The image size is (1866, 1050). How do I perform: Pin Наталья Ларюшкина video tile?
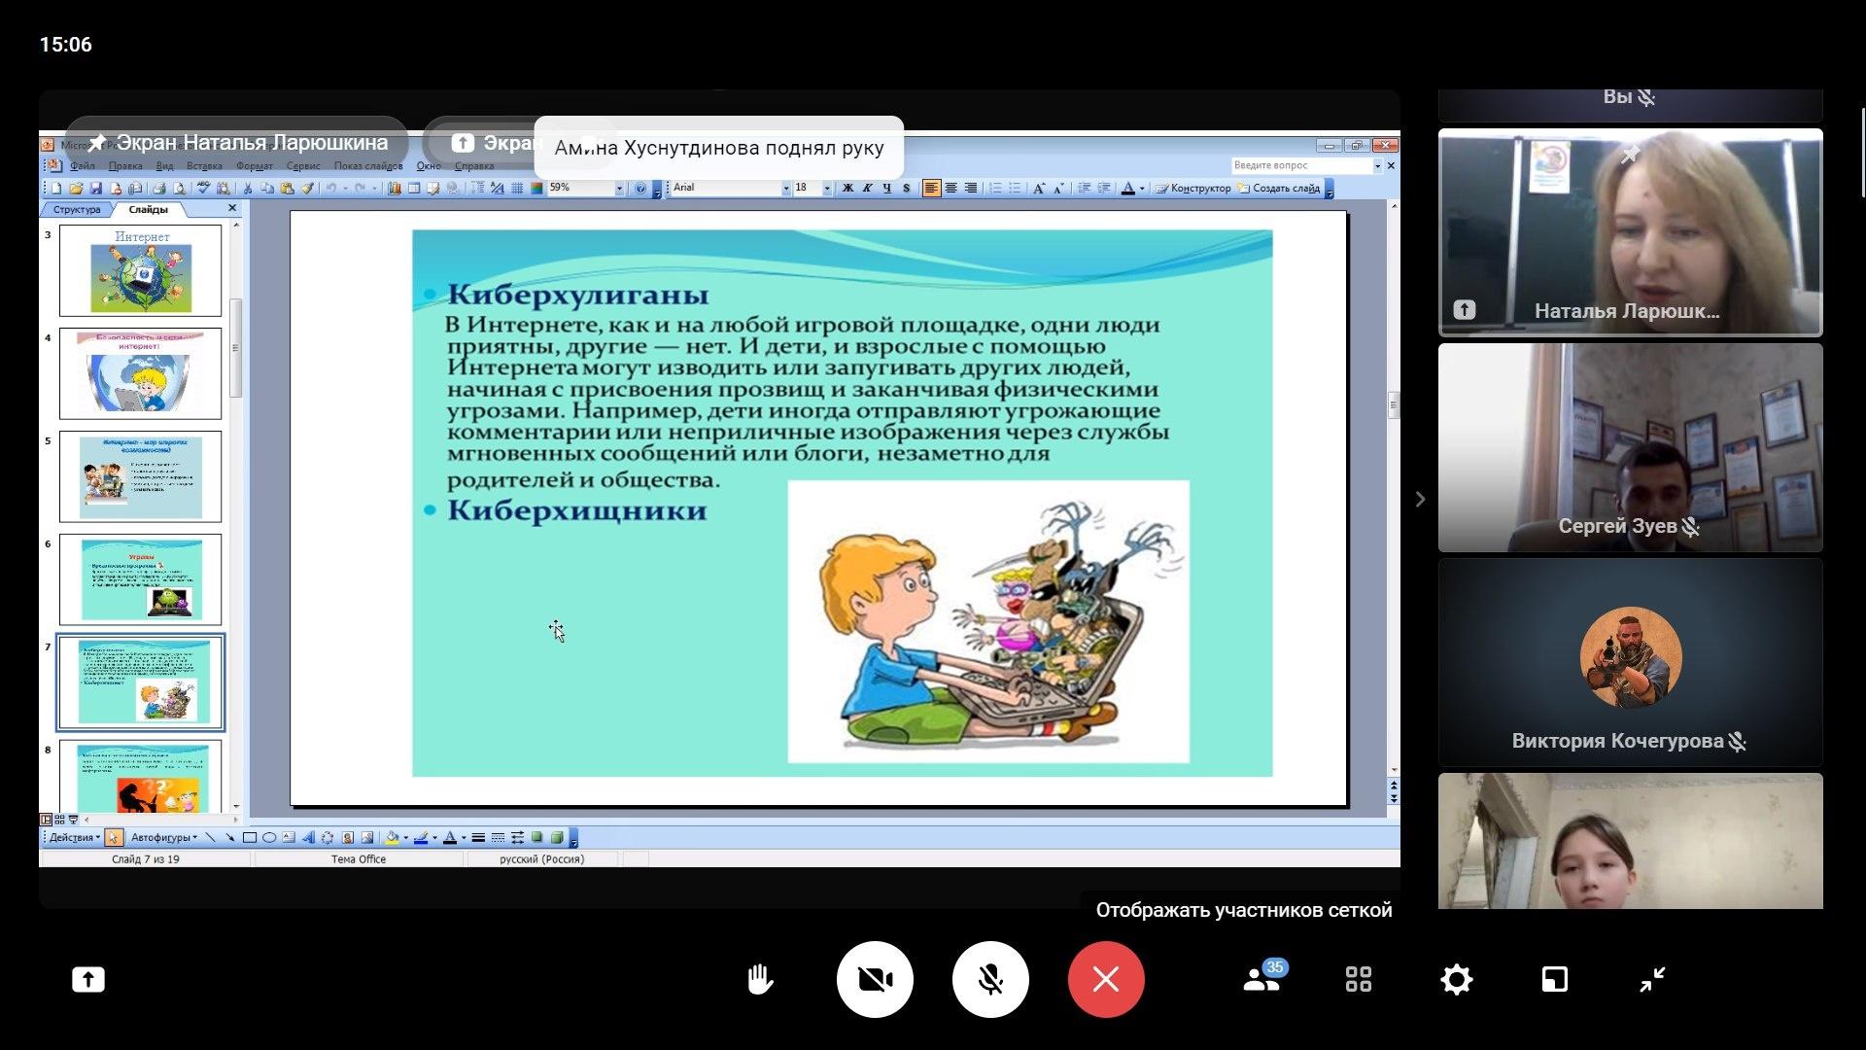1630,154
